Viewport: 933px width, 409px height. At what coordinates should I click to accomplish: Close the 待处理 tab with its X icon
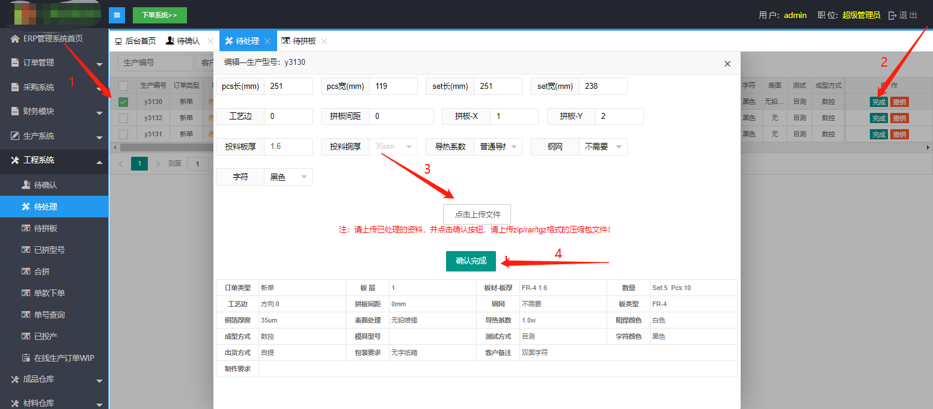(x=268, y=41)
